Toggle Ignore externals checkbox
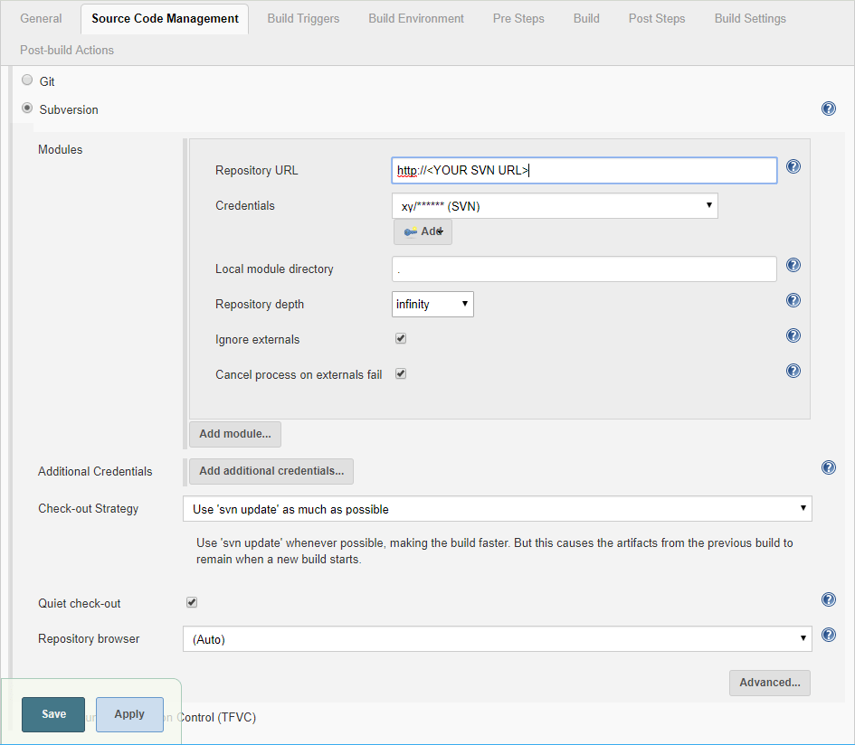 [401, 338]
